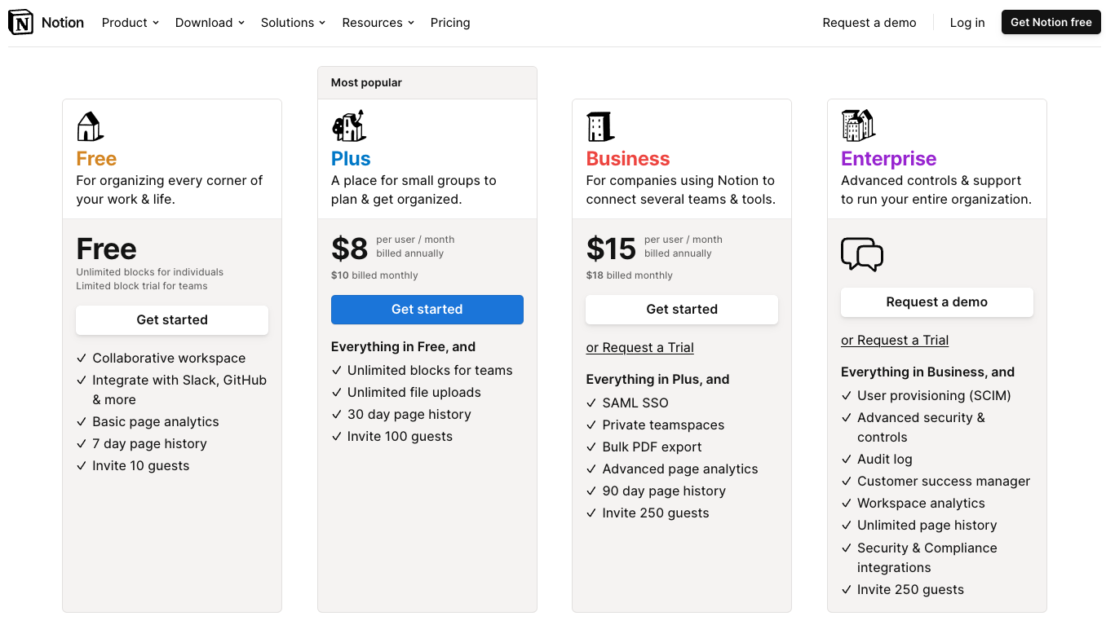1106x625 pixels.
Task: Click '90 day page history' feature
Action: point(664,491)
